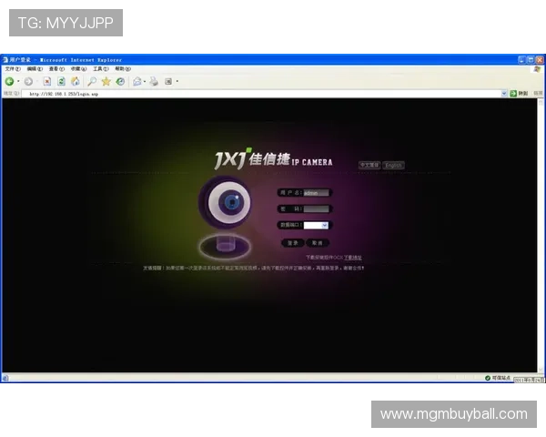Screen dimensions: 546x437
Task: Open the address bar history dropdown
Action: point(504,94)
